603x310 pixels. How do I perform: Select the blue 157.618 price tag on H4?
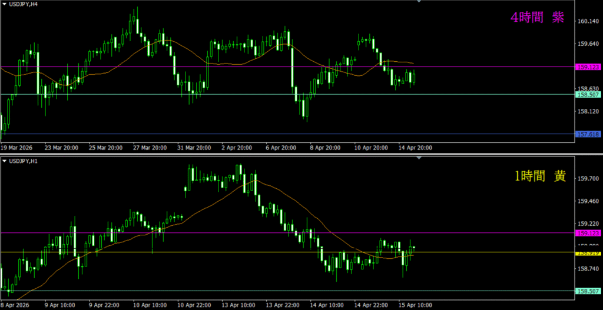tap(589, 135)
